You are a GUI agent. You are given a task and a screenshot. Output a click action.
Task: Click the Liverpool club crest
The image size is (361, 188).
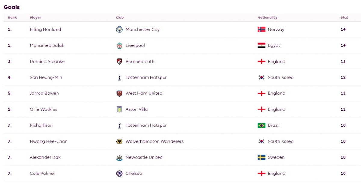119,45
